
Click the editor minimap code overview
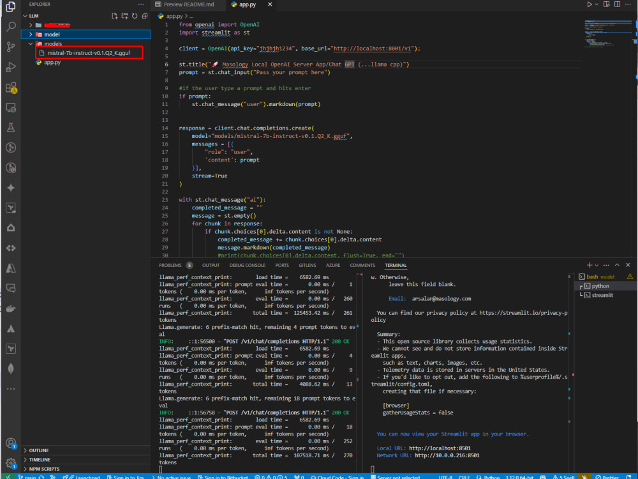click(607, 33)
